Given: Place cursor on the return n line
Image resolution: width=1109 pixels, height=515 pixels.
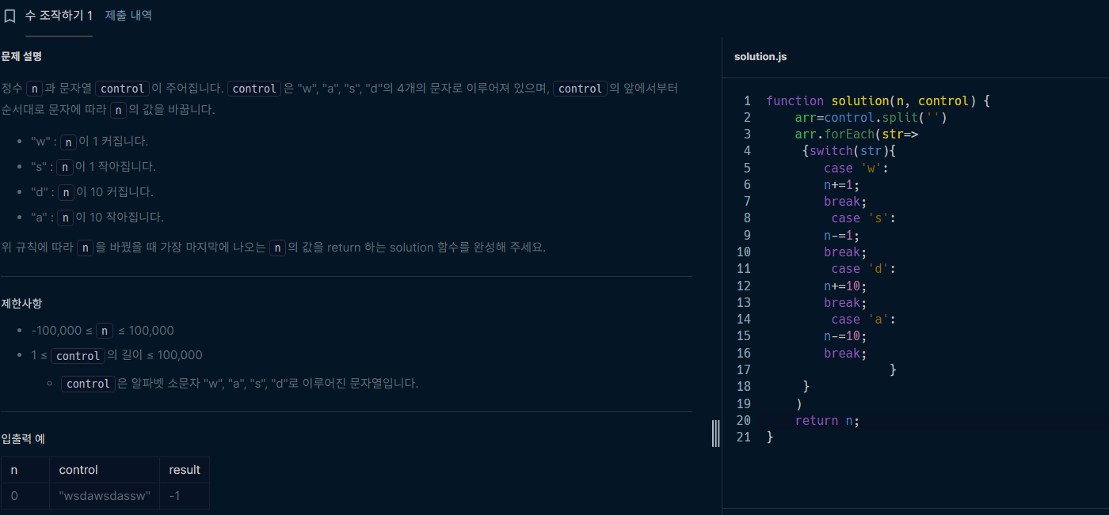Looking at the screenshot, I should tap(826, 420).
